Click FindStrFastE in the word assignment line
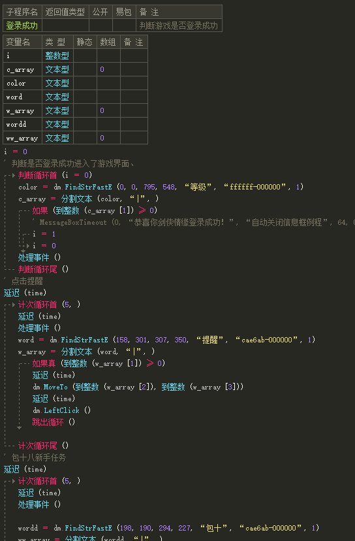Screen dimensions: 355x541 click(84, 340)
